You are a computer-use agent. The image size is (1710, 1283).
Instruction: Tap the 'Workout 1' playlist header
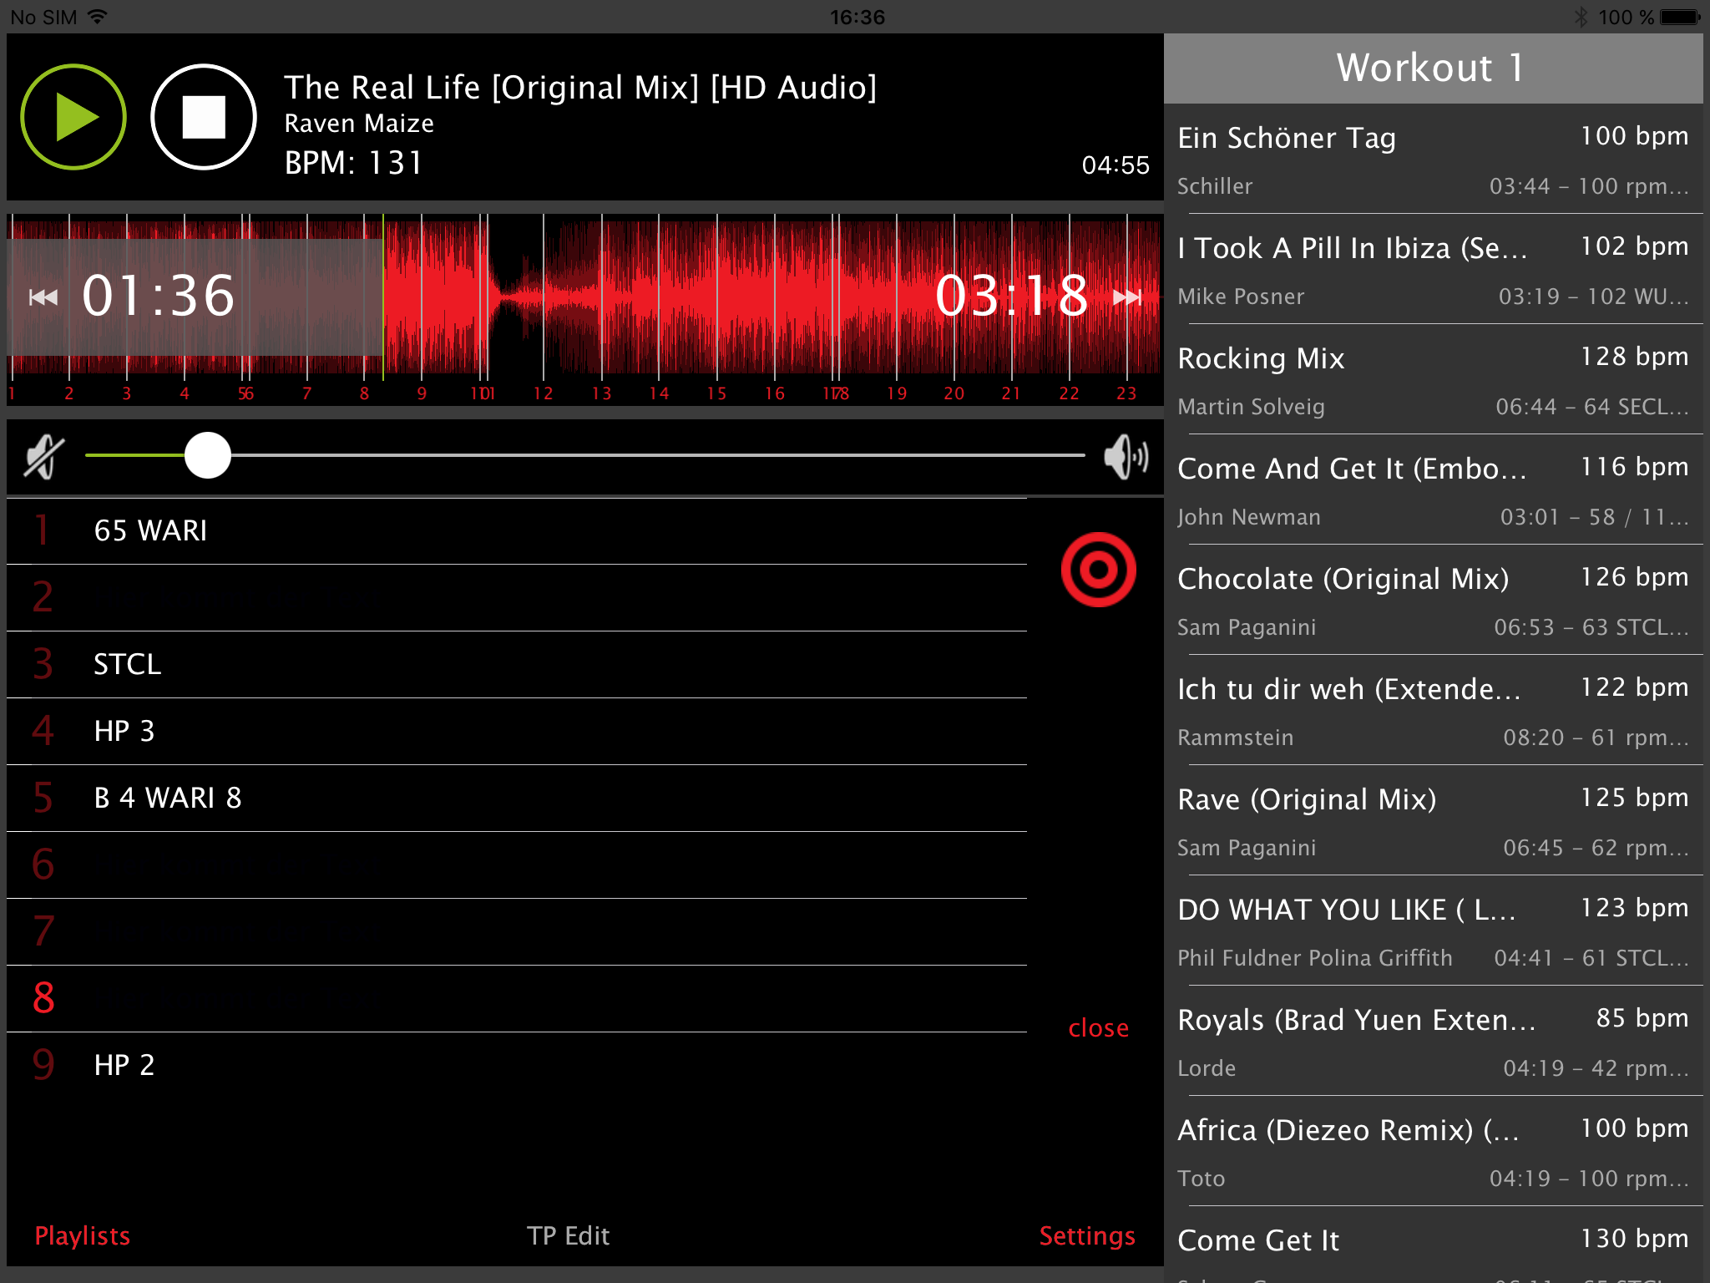pyautogui.click(x=1433, y=68)
